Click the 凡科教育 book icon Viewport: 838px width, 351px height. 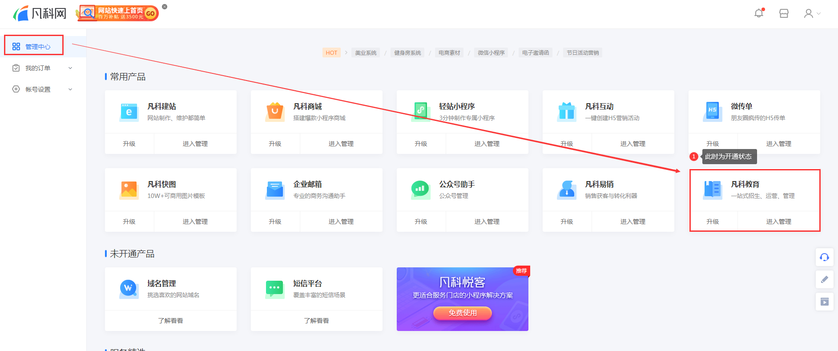713,190
